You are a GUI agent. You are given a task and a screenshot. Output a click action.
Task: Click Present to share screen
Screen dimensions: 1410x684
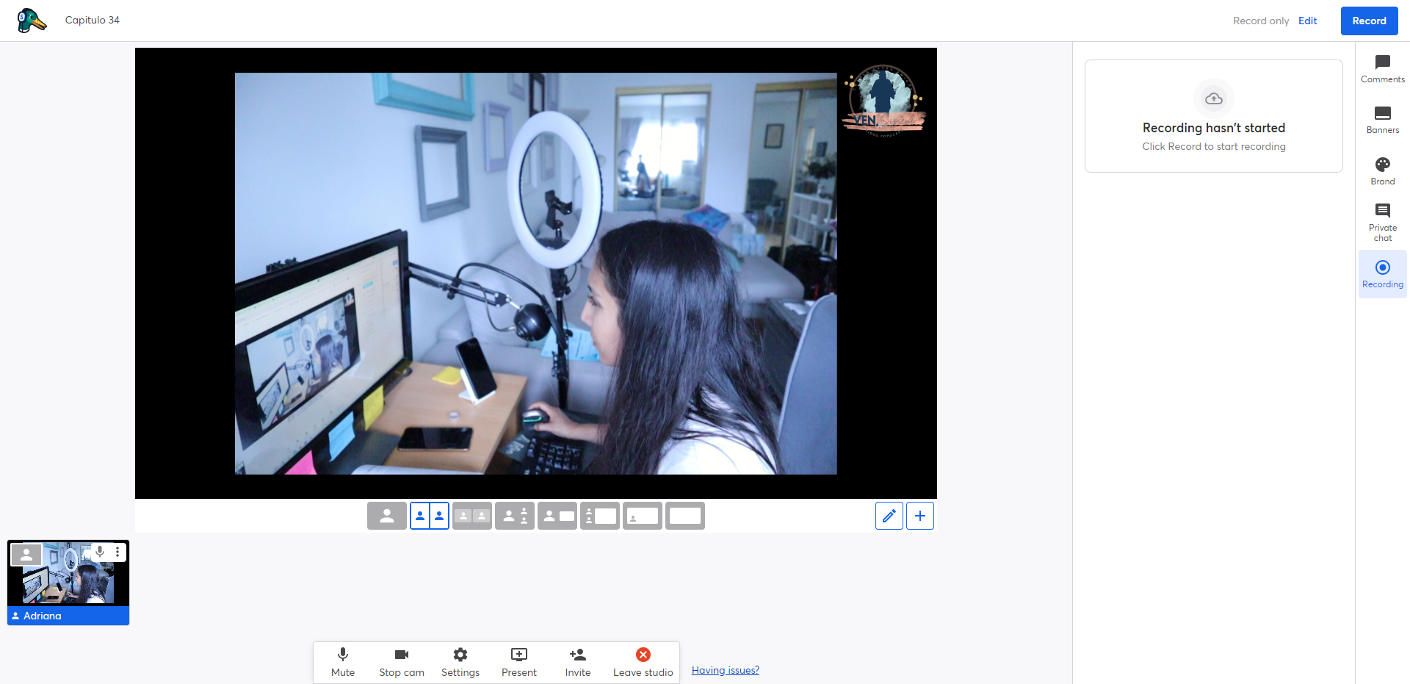coord(519,662)
